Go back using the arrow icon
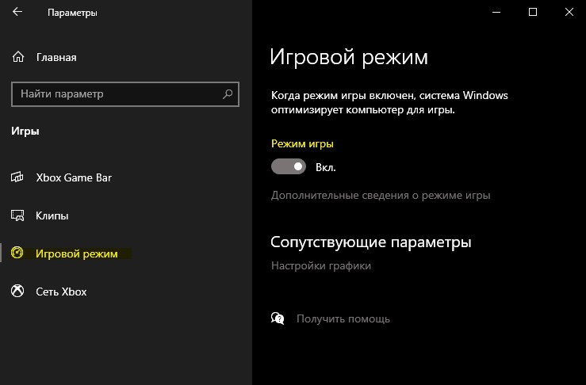The width and height of the screenshot is (586, 385). tap(17, 12)
